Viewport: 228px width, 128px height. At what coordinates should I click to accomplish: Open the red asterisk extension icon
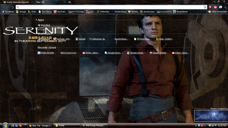point(210,7)
